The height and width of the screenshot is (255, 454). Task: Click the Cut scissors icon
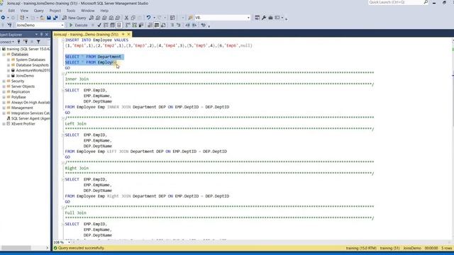pos(126,18)
